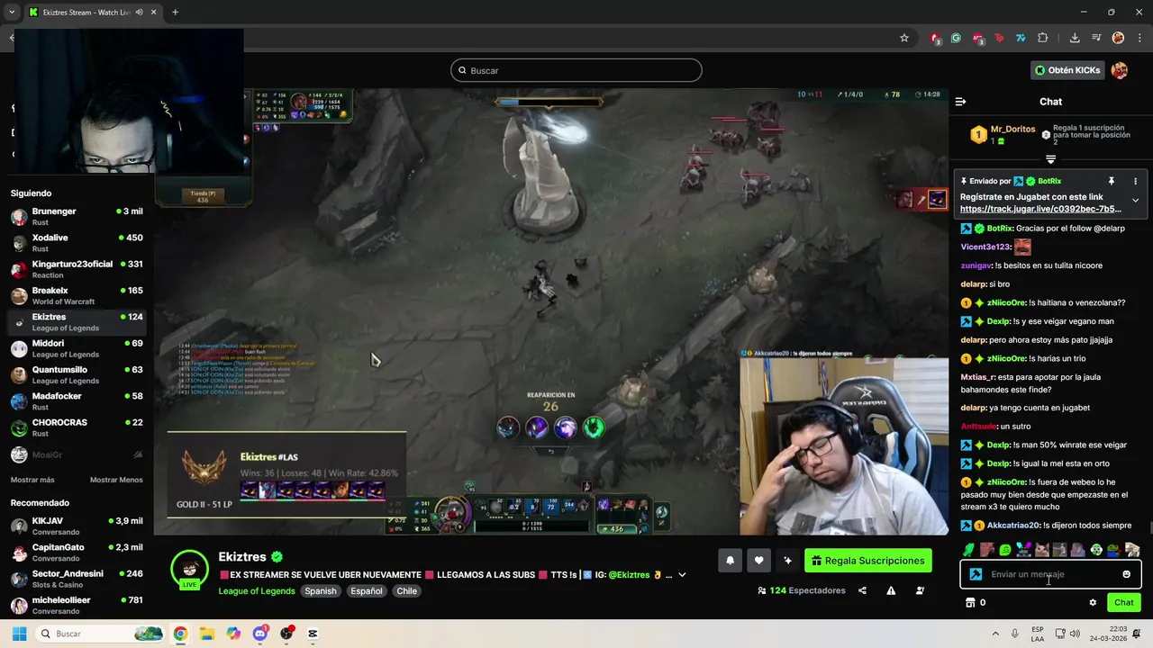
Task: Click Ekiztres streamer avatar with LIVE badge
Action: [190, 569]
